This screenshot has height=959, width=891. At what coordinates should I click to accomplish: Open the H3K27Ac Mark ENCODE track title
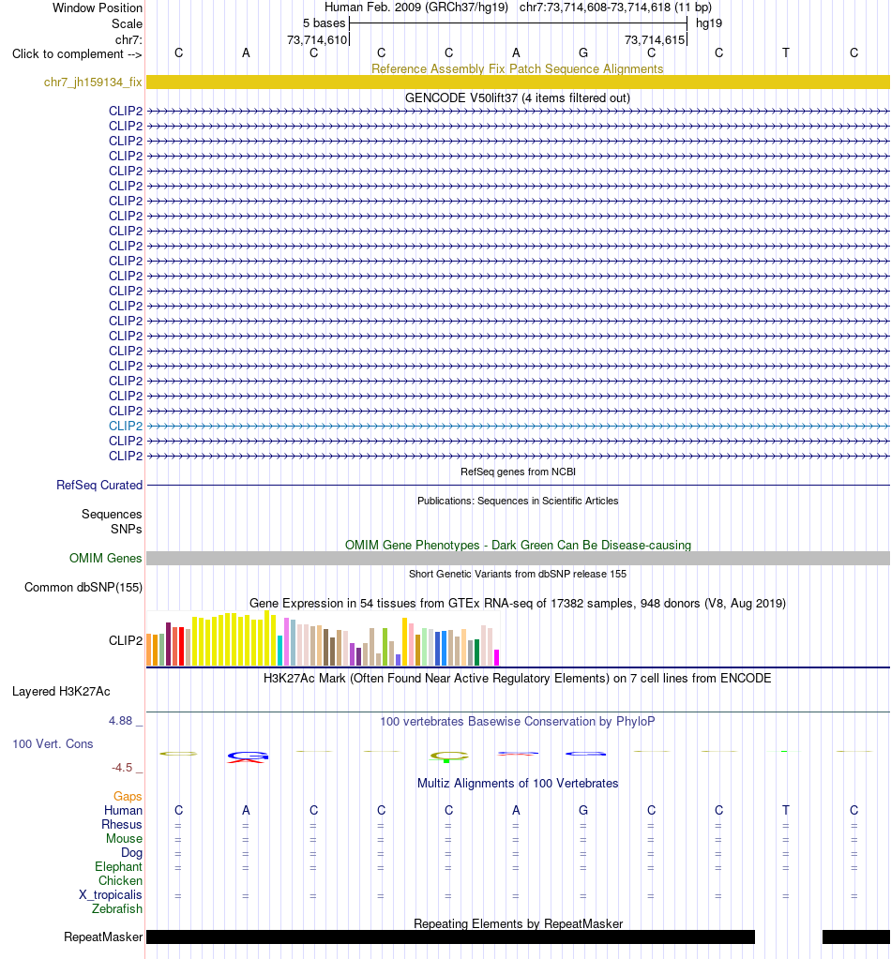[x=518, y=679]
